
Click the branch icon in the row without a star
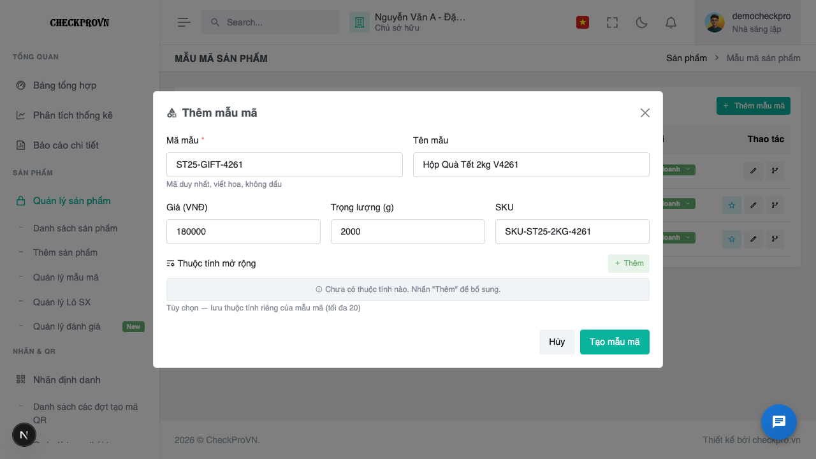[775, 171]
